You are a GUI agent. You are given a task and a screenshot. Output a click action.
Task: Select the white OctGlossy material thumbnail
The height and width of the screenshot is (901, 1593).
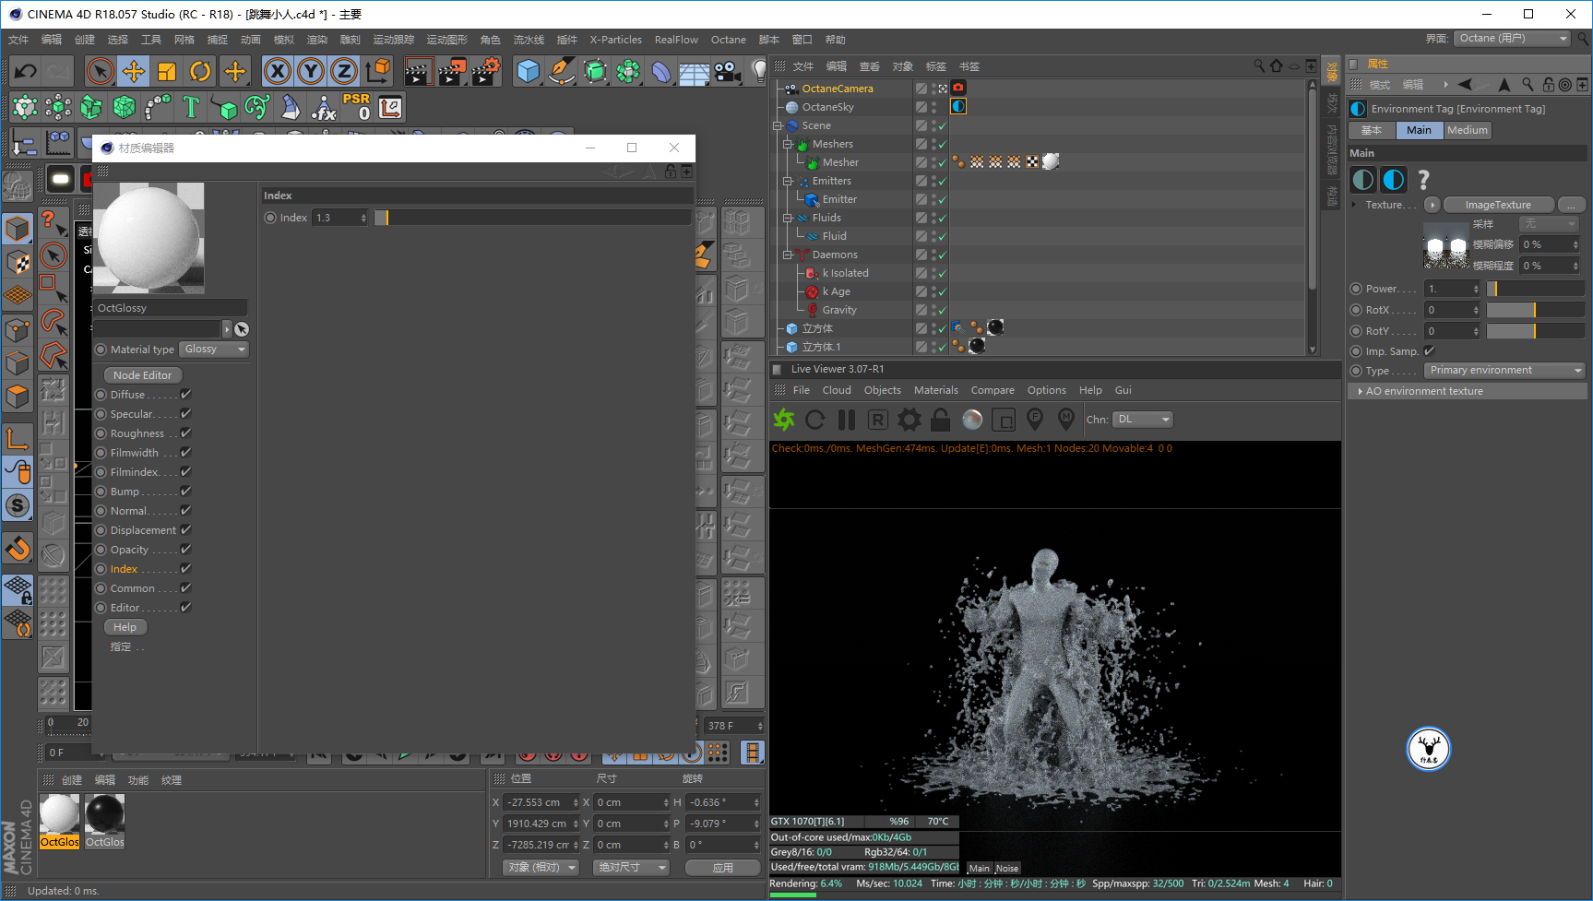(60, 815)
